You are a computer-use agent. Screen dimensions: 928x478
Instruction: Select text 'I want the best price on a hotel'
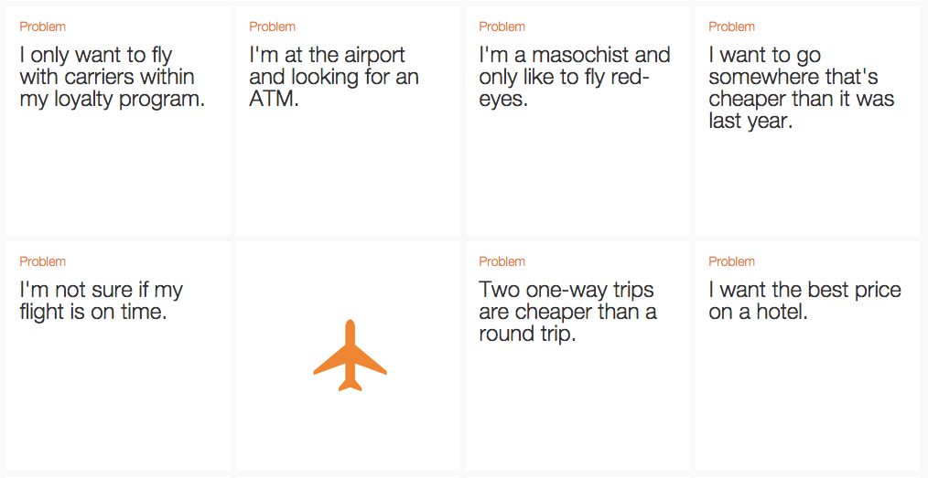click(804, 301)
